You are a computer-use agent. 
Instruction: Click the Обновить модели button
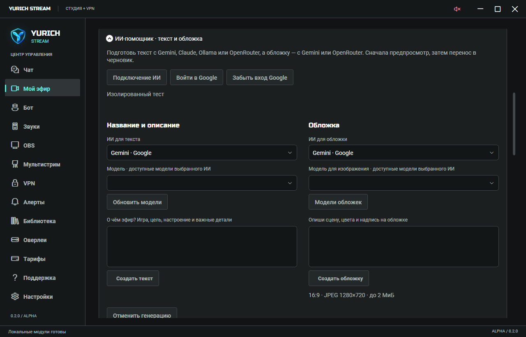(x=137, y=202)
